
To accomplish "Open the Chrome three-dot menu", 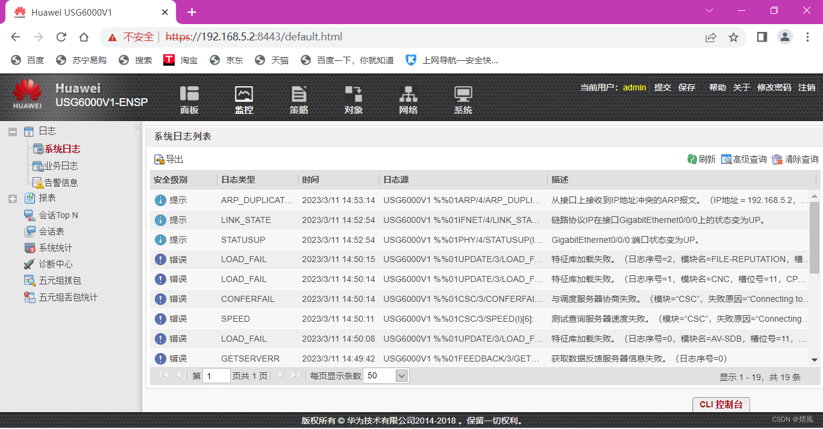I will coord(808,37).
